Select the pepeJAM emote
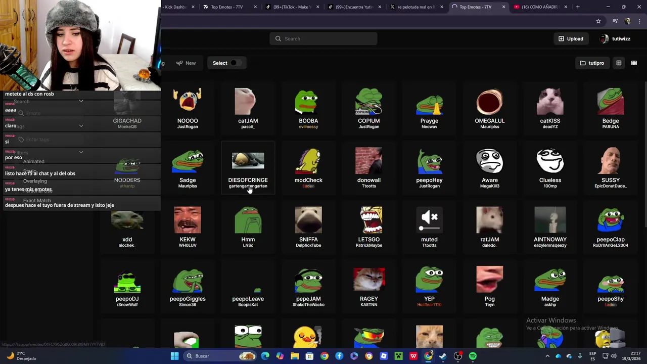This screenshot has height=364, width=647. click(308, 286)
